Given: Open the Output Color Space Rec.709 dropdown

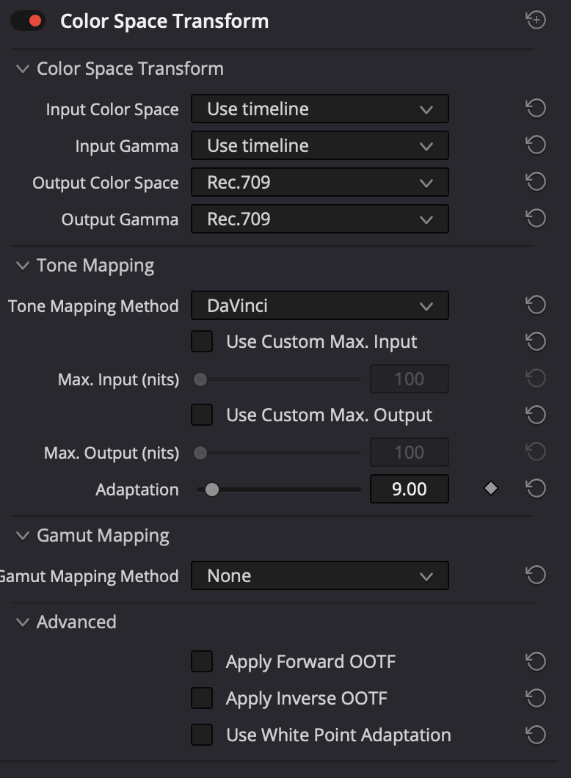Looking at the screenshot, I should (320, 182).
